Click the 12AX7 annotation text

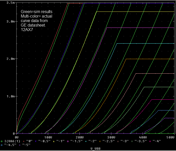coord(27,30)
